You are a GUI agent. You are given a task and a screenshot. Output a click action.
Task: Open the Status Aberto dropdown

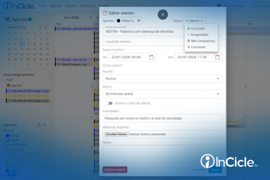[x=194, y=21]
